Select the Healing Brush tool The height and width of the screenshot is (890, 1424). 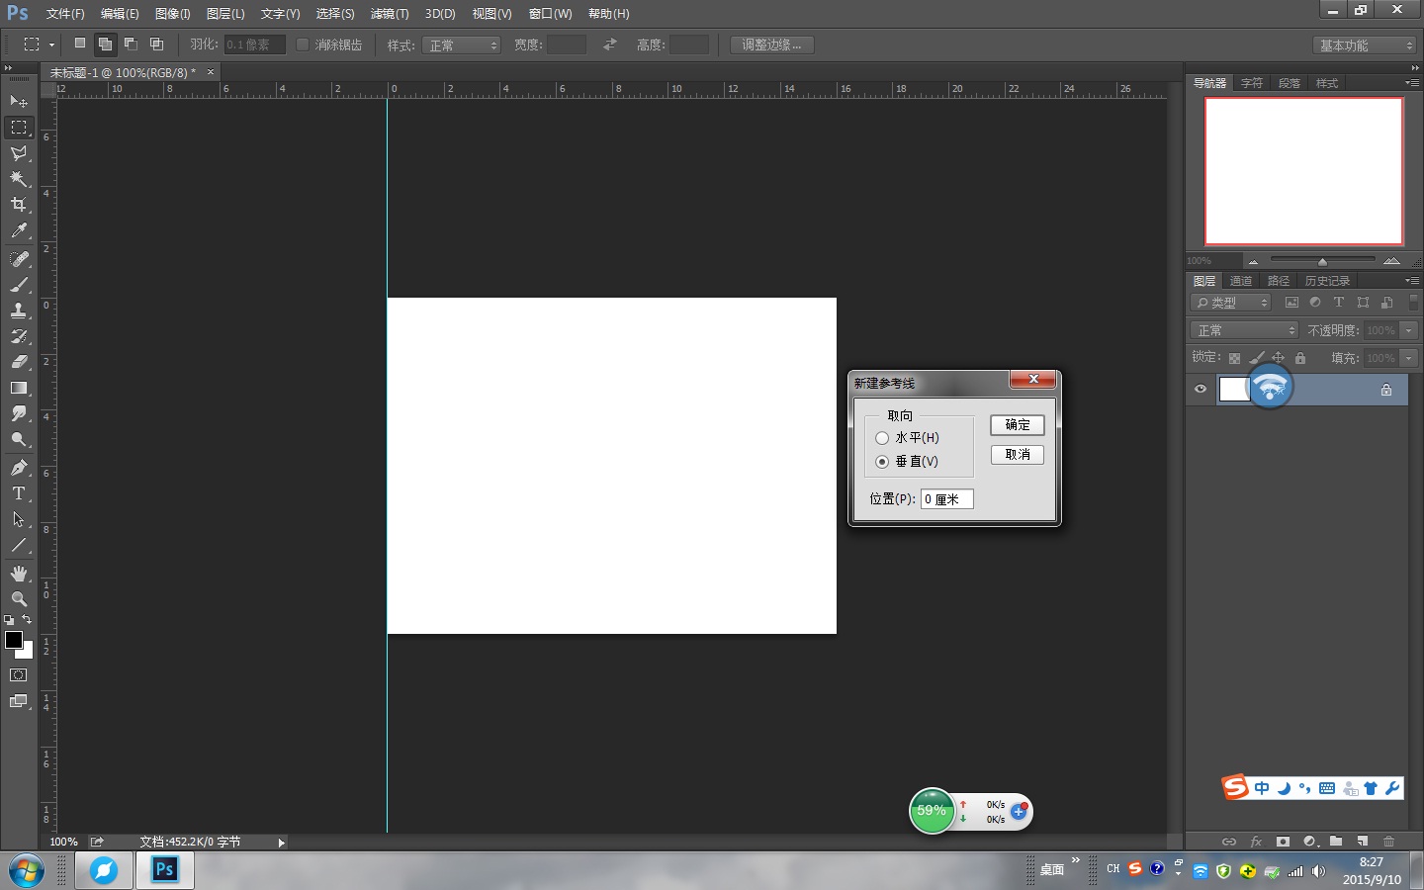tap(19, 259)
